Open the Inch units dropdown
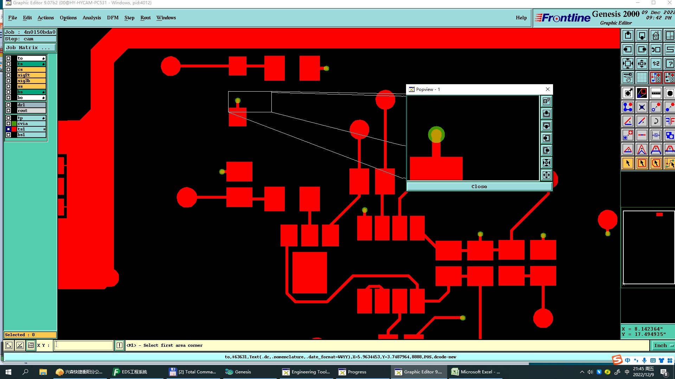Viewport: 675px width, 379px height. (663, 346)
